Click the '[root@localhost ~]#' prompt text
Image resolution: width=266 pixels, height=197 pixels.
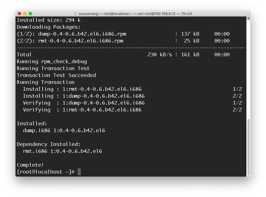point(46,172)
